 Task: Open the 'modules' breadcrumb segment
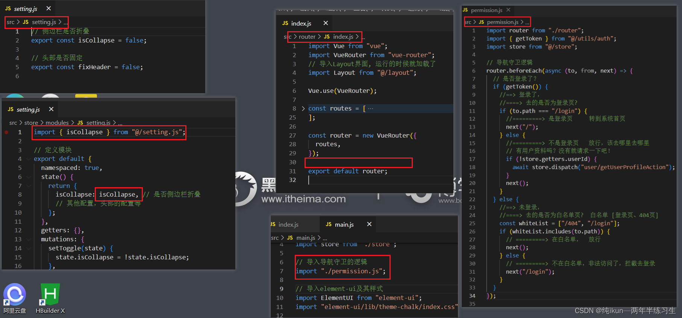tap(57, 123)
